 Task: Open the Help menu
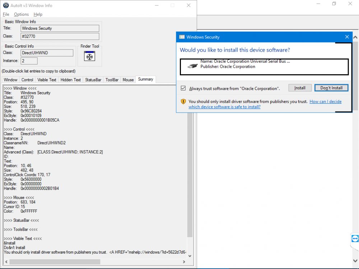coord(38,14)
